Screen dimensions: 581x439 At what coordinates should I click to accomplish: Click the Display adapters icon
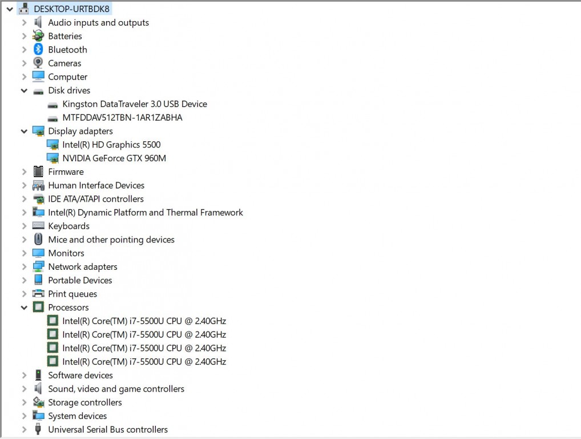pyautogui.click(x=39, y=131)
